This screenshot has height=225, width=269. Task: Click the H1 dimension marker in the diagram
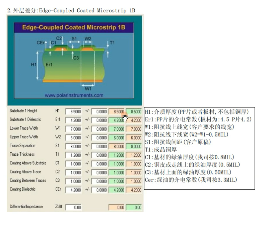click(x=33, y=65)
